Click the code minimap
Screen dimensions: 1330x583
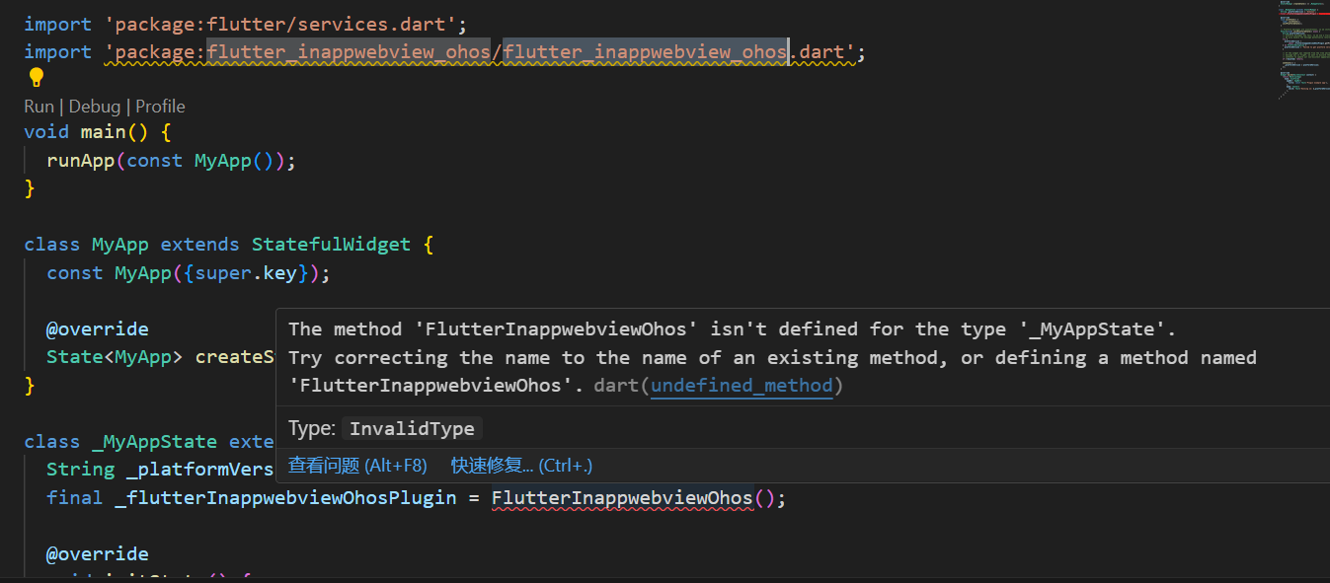click(1302, 49)
